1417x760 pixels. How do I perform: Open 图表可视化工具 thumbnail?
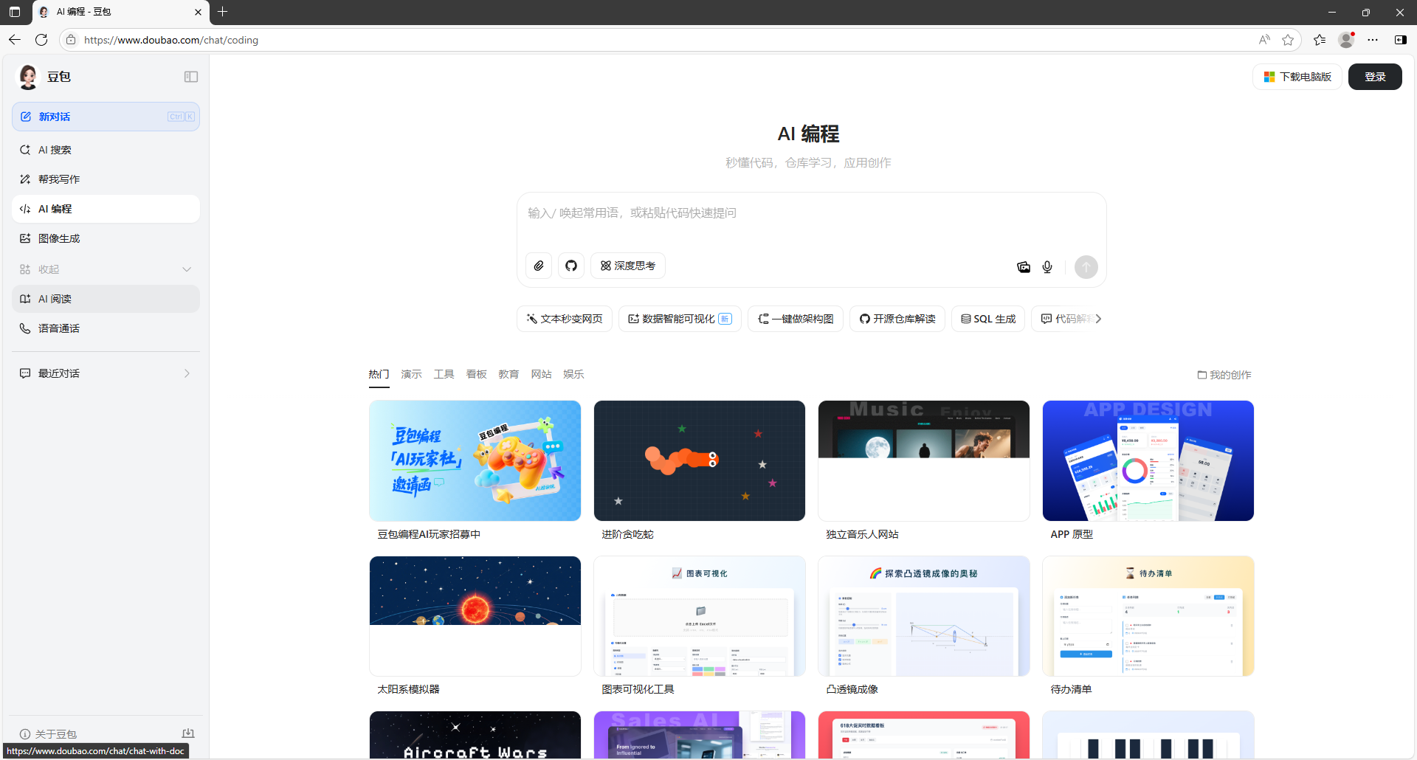pos(700,616)
